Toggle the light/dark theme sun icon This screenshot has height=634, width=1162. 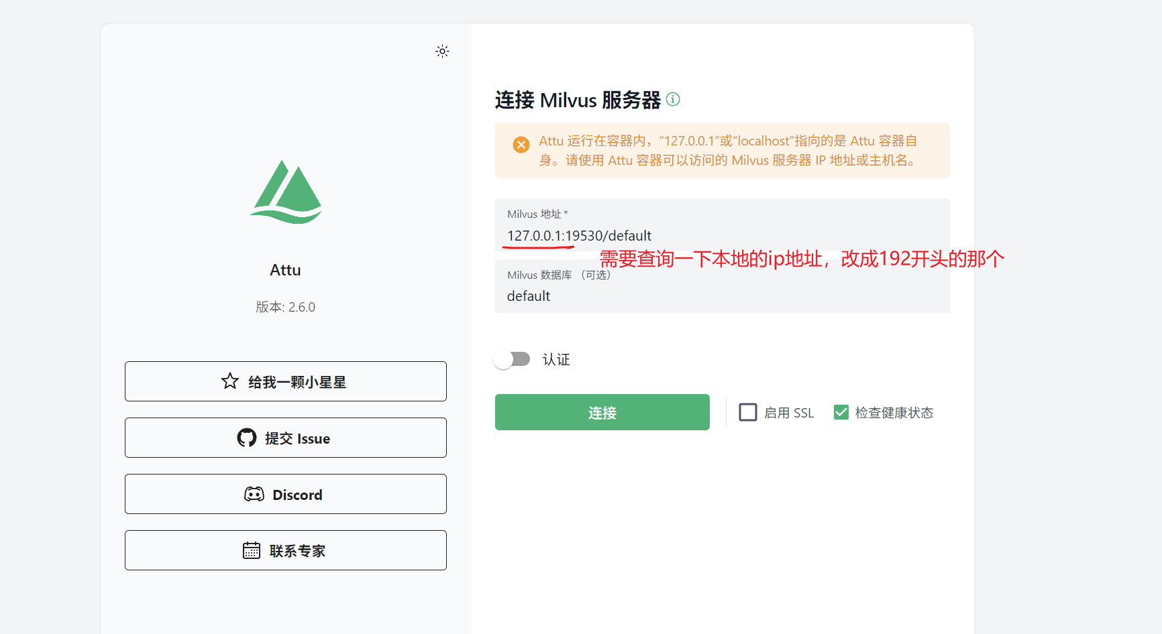pyautogui.click(x=442, y=51)
